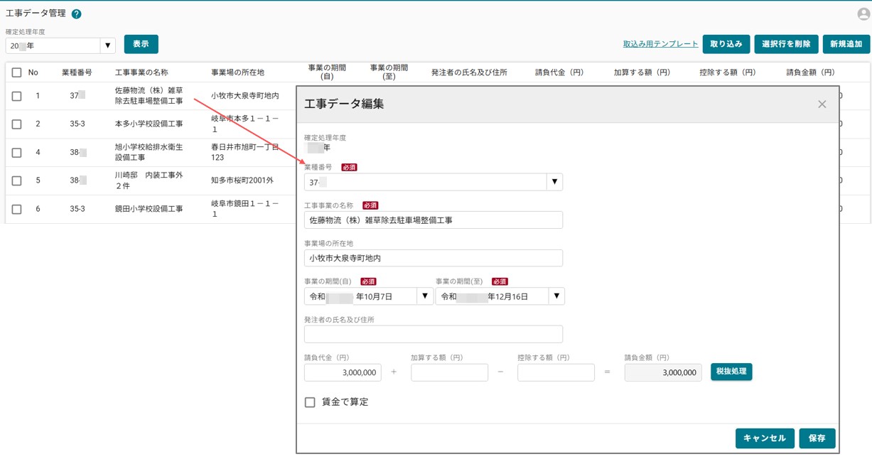
Task: Click the 請負金額（円） column header
Action: pyautogui.click(x=810, y=72)
